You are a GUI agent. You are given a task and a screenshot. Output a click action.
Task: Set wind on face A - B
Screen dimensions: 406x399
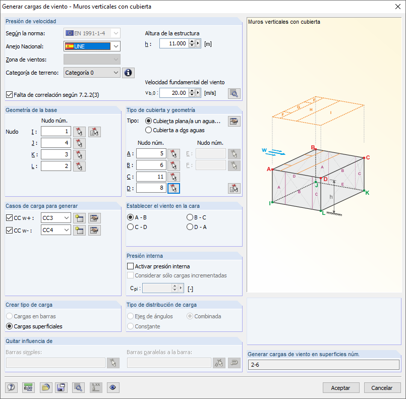131,217
